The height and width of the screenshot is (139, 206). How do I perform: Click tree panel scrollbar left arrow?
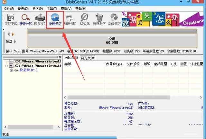pyautogui.click(x=5, y=127)
